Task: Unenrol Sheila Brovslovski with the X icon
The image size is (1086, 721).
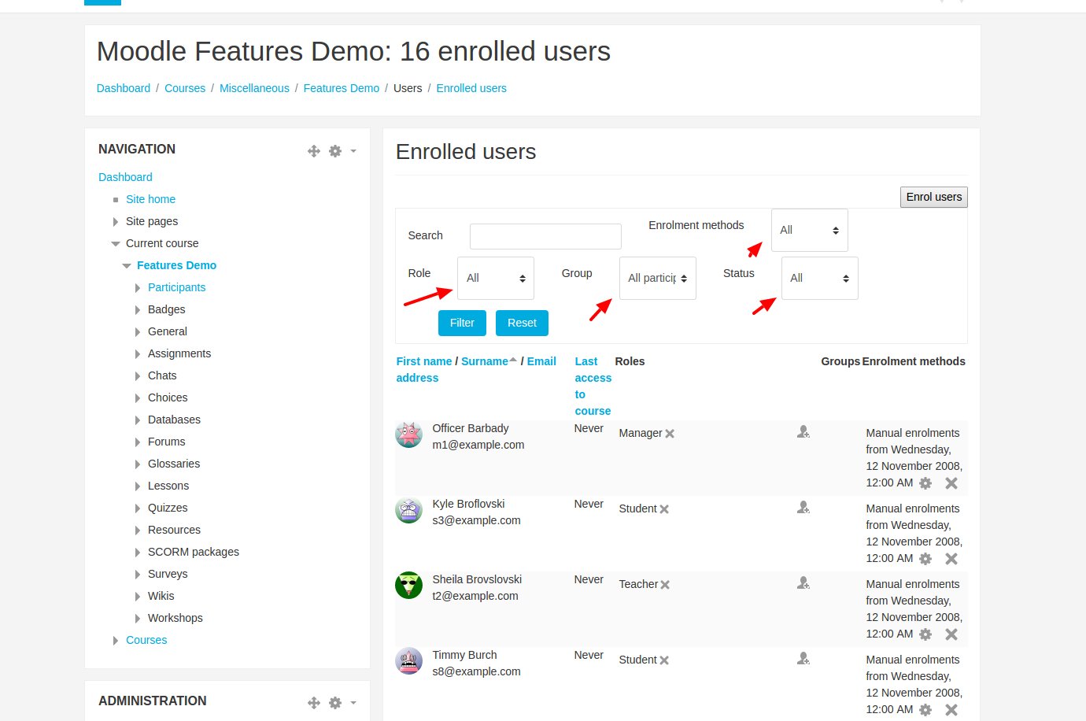Action: [x=951, y=634]
